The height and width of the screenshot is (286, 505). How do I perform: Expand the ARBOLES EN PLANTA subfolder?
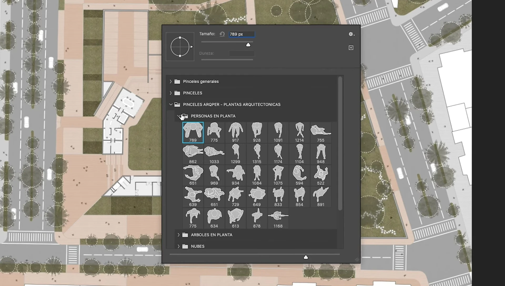pyautogui.click(x=179, y=235)
